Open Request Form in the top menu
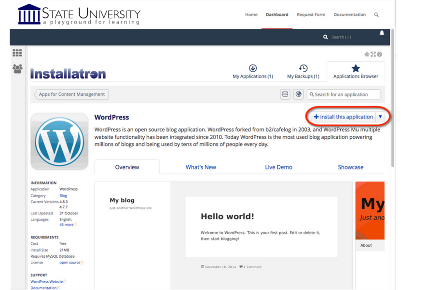428x290 pixels. tap(311, 14)
